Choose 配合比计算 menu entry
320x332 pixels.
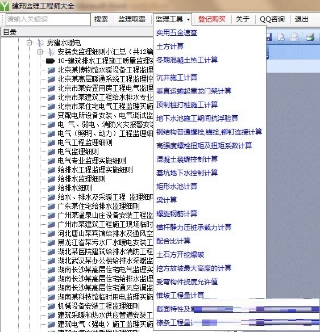click(x=173, y=241)
